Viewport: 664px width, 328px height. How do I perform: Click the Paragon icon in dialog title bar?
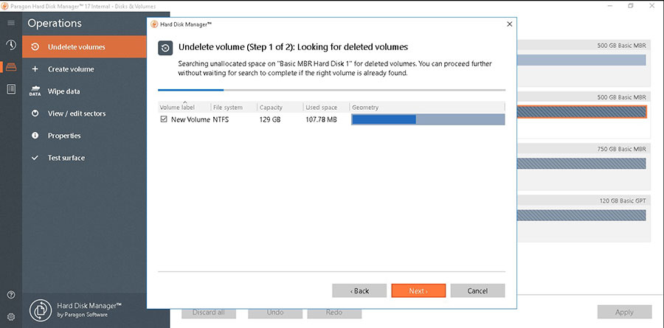click(155, 24)
